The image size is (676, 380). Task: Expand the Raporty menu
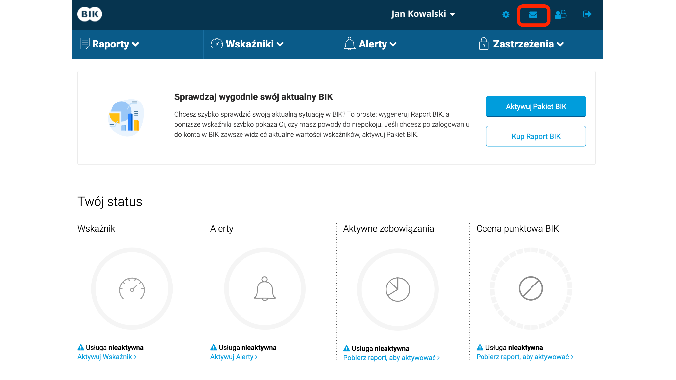(109, 44)
